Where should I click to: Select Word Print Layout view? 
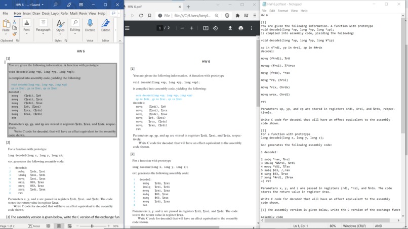(x=59, y=226)
